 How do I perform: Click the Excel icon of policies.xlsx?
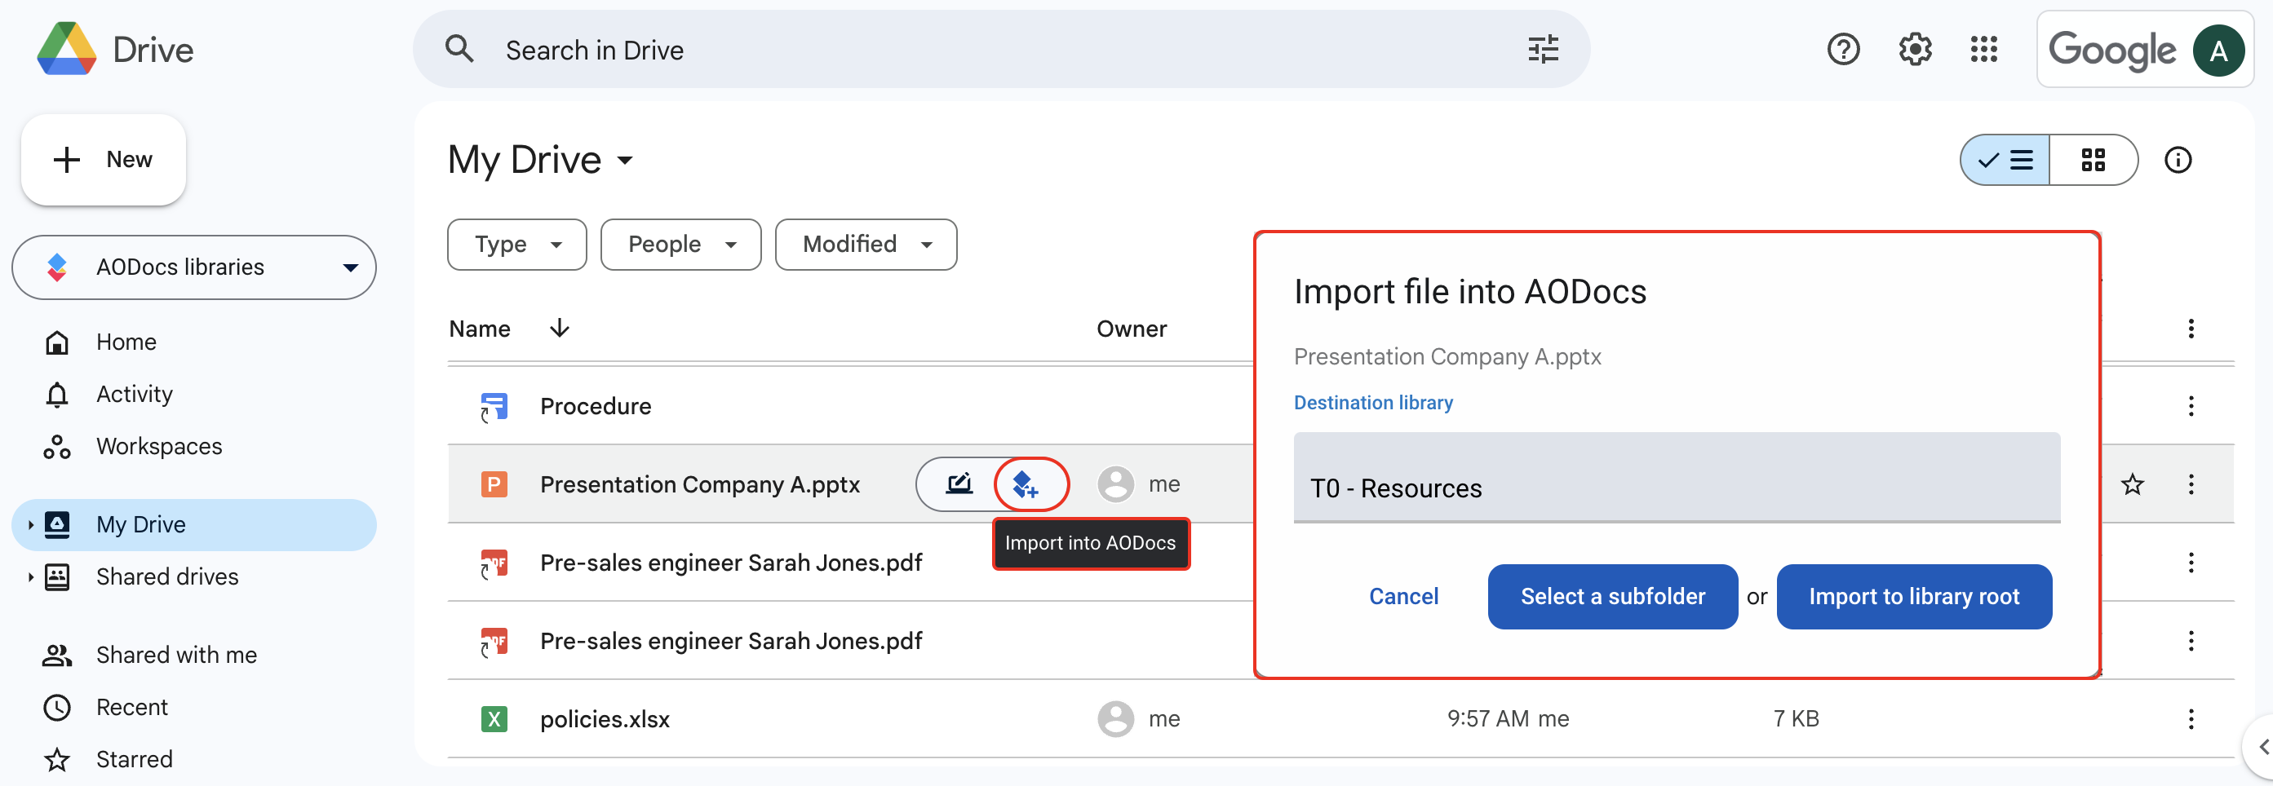[494, 719]
